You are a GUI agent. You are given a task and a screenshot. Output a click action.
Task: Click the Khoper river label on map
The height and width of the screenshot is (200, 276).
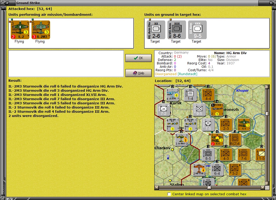(242, 90)
